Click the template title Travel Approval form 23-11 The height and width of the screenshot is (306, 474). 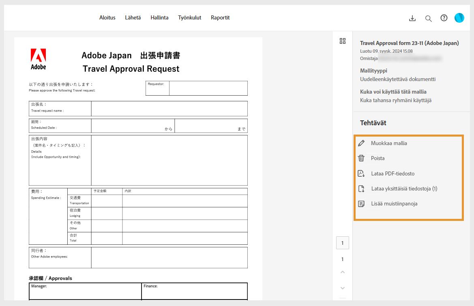click(x=409, y=43)
